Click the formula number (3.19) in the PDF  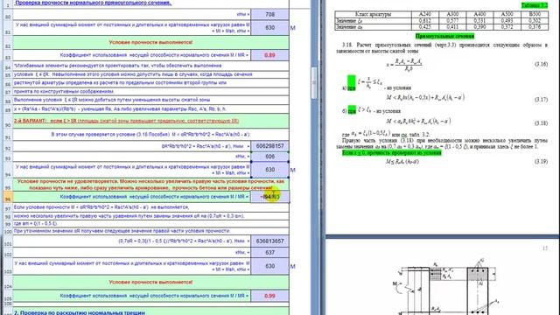[x=541, y=161]
